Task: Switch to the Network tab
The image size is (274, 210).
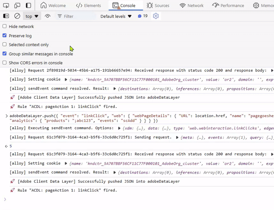Action: (x=191, y=5)
